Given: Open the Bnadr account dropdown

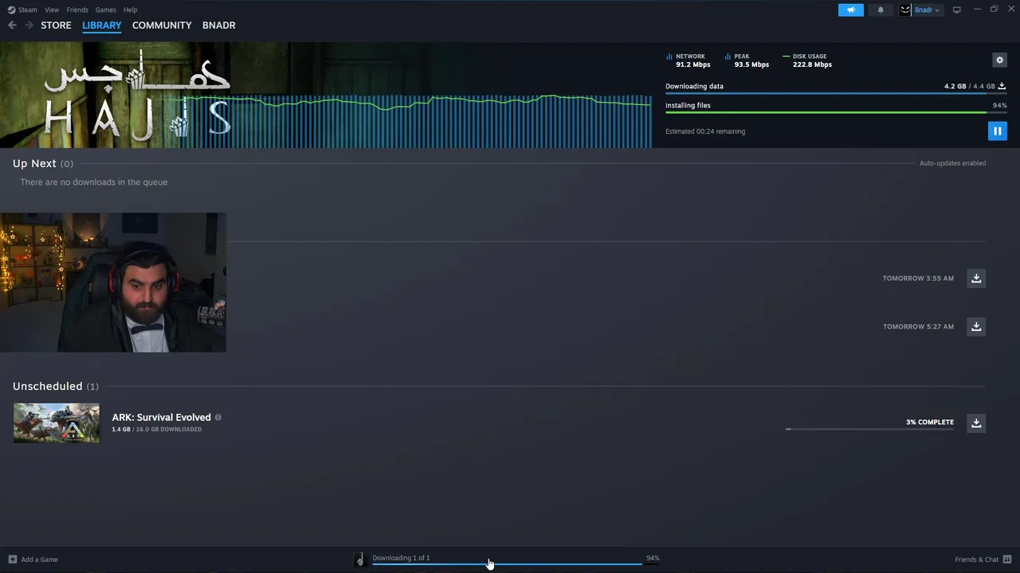Looking at the screenshot, I should coord(926,10).
